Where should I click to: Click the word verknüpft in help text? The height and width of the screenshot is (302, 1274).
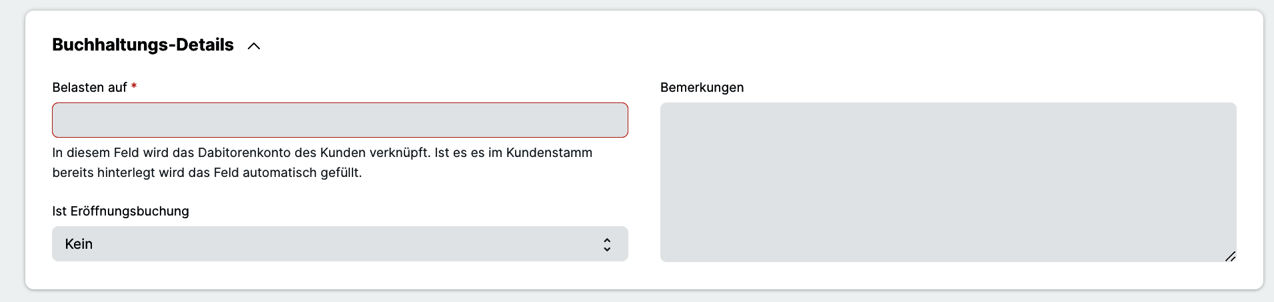(x=399, y=153)
